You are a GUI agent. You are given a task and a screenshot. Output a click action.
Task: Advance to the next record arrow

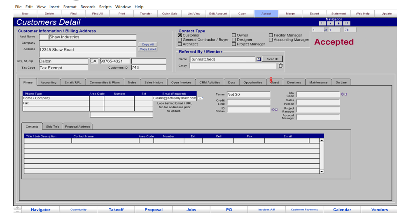(x=339, y=23)
